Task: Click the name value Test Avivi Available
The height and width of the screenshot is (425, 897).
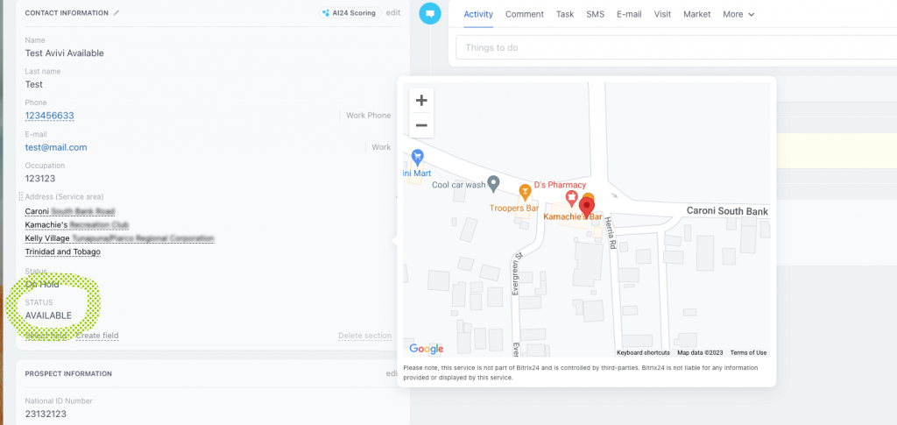Action: tap(65, 53)
